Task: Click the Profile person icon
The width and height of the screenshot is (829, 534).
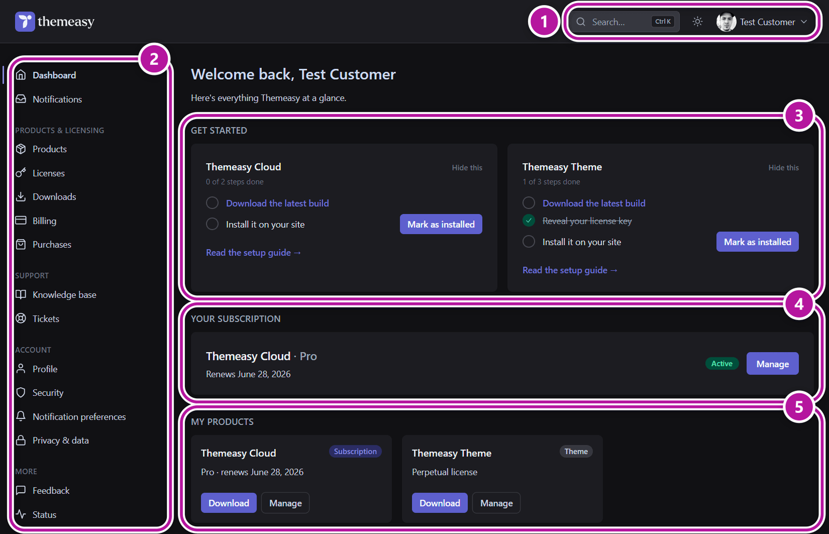Action: [x=21, y=369]
